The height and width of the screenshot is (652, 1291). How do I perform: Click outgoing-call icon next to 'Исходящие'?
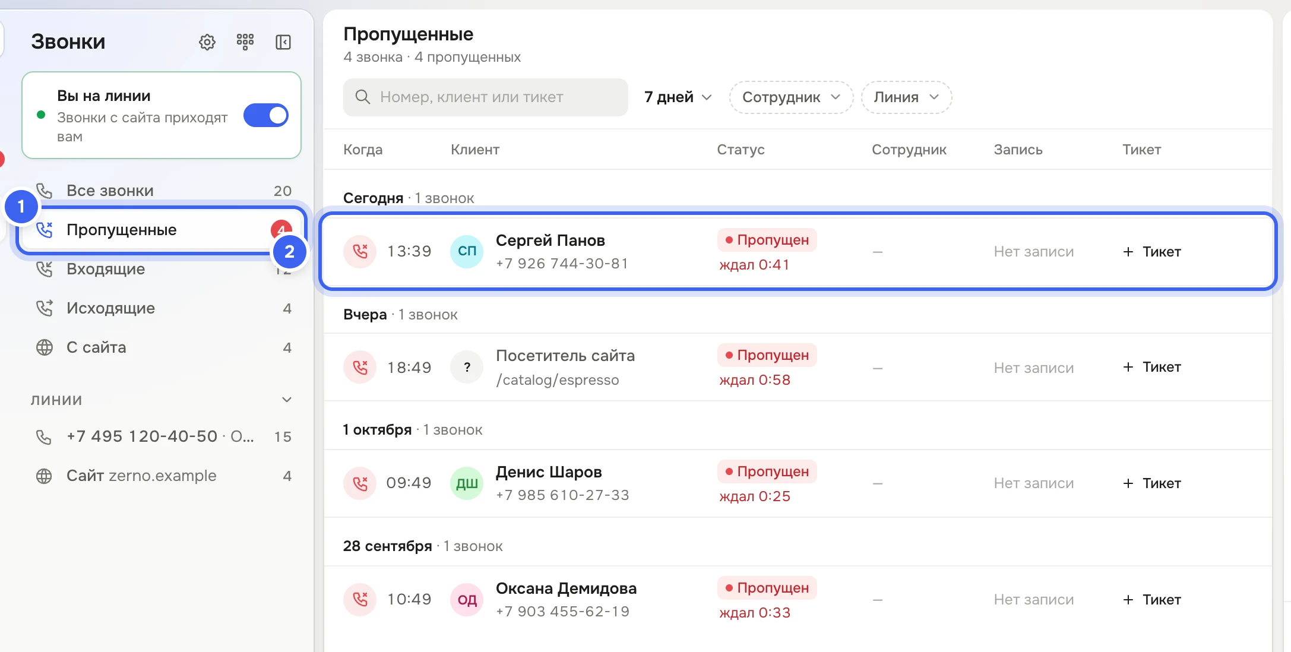45,308
